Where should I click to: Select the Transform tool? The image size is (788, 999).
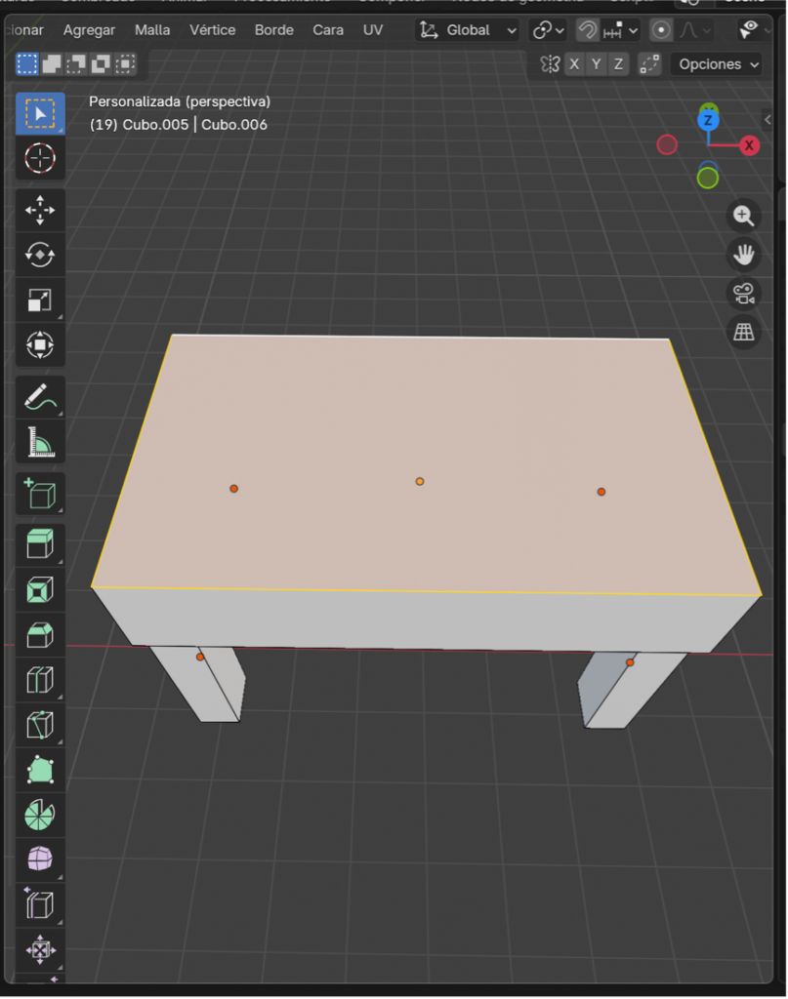click(x=40, y=344)
